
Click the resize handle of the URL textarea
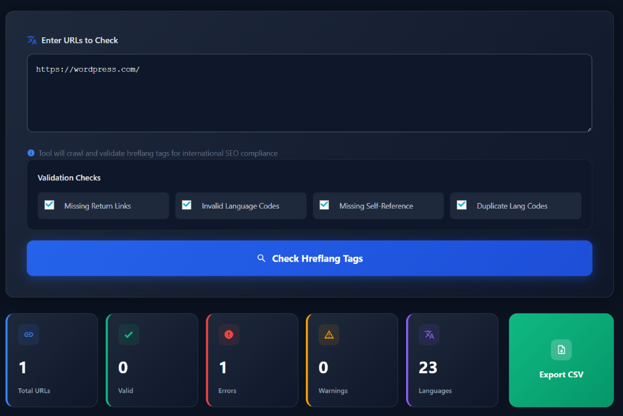pos(588,129)
